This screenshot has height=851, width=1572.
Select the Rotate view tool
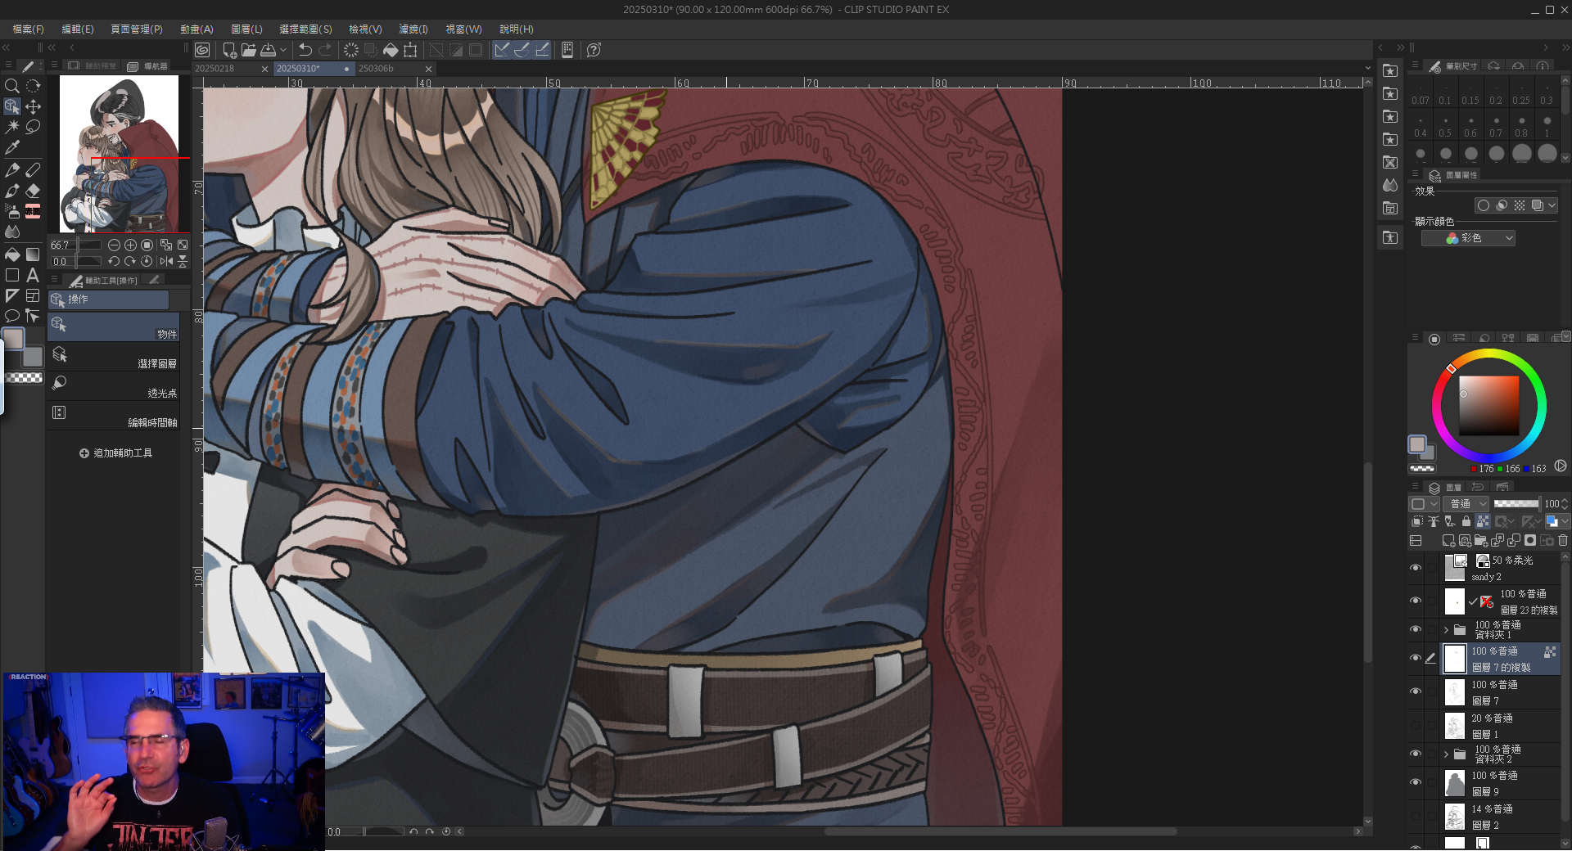[x=33, y=86]
